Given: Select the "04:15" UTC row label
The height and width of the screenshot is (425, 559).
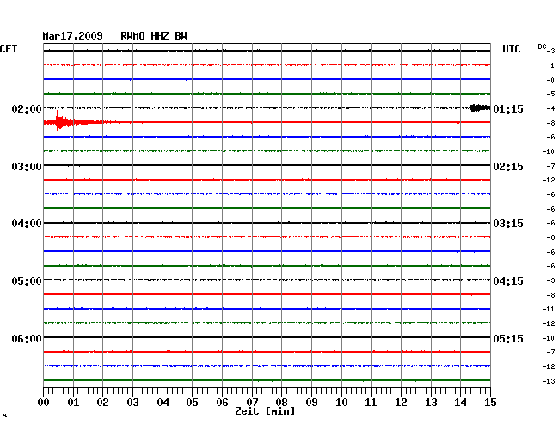Looking at the screenshot, I should 508,281.
